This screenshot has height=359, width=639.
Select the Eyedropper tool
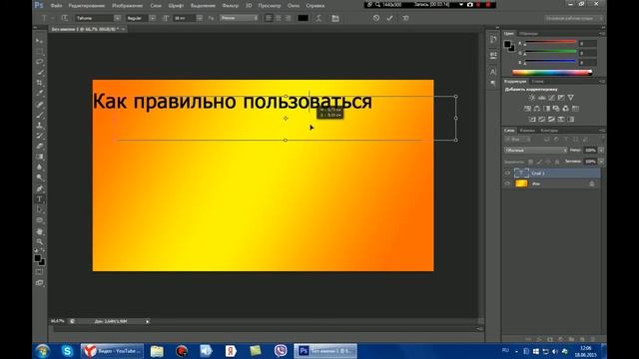[40, 93]
